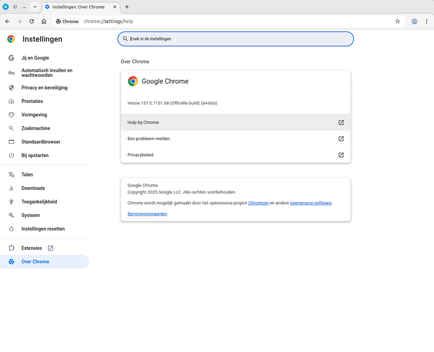This screenshot has height=352, width=434.
Task: Click the external link icon beside Extensies
Action: tap(51, 248)
